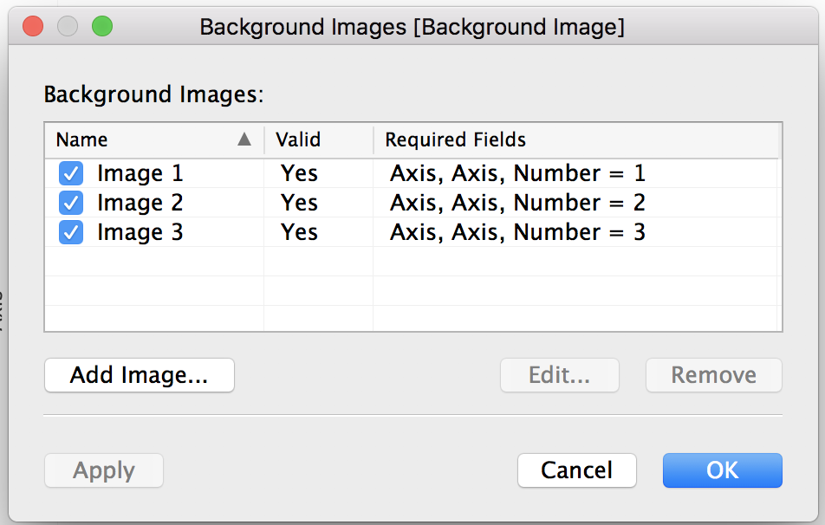Click the Add Image button
The width and height of the screenshot is (825, 525).
140,375
